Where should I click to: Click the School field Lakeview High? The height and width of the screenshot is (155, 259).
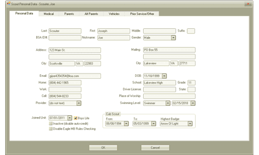point(160,83)
